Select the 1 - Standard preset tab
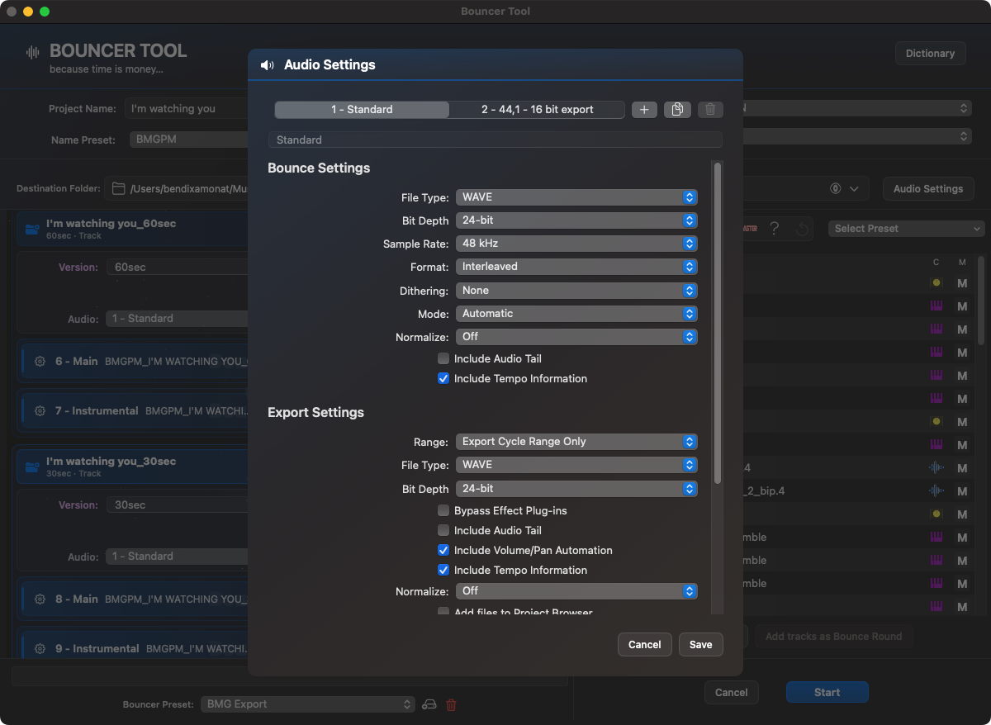Viewport: 991px width, 725px height. tap(362, 110)
